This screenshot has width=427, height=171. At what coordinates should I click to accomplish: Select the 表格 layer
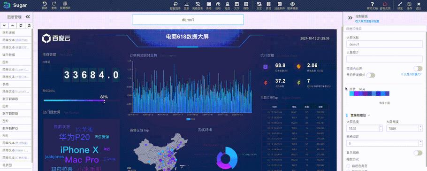(x=16, y=84)
